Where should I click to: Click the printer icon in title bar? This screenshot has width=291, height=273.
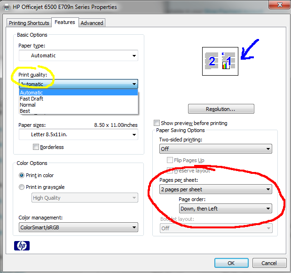[7, 8]
